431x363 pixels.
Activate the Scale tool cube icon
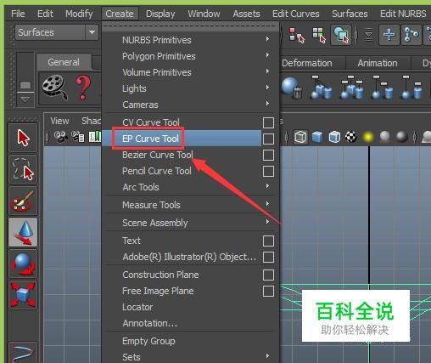click(23, 295)
